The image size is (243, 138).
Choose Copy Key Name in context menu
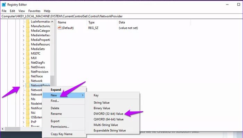[x=64, y=134]
